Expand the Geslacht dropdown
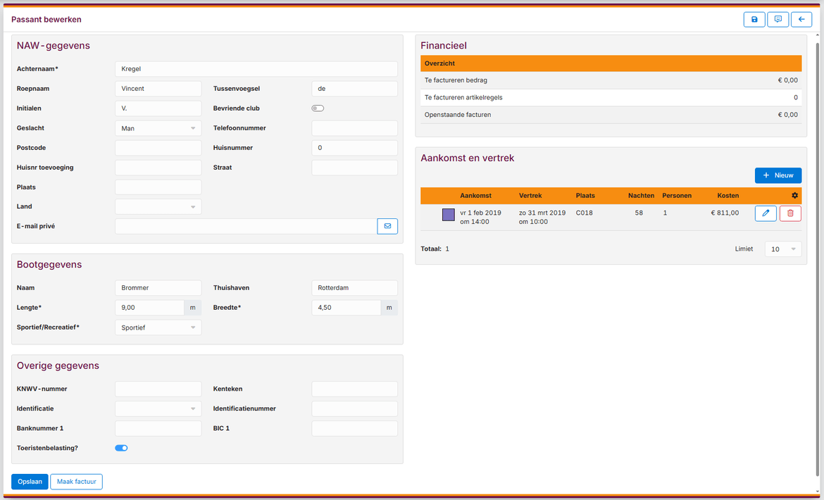824x500 pixels. point(158,128)
